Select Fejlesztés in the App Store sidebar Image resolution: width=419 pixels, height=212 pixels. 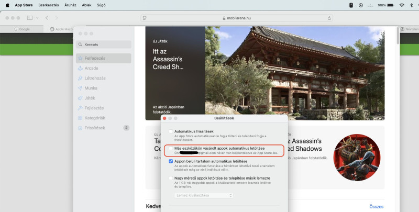pyautogui.click(x=104, y=108)
